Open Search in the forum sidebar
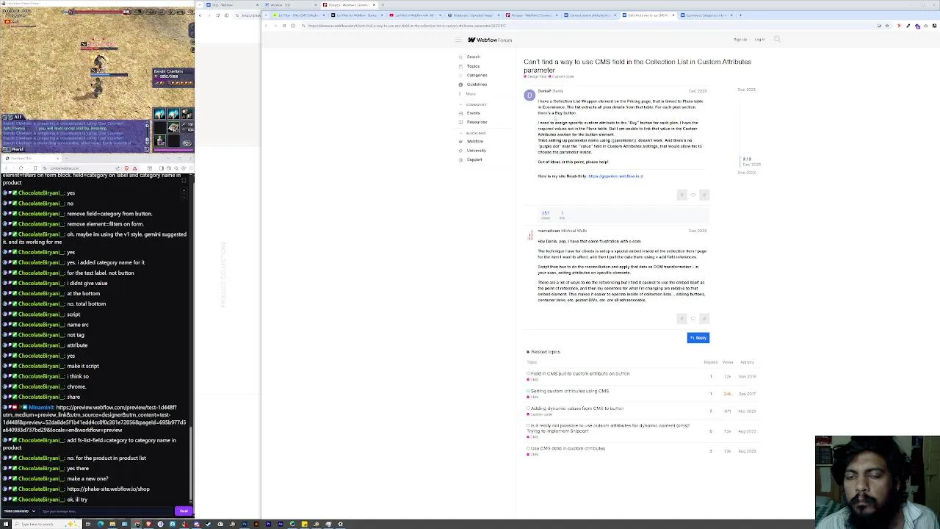 [x=473, y=57]
